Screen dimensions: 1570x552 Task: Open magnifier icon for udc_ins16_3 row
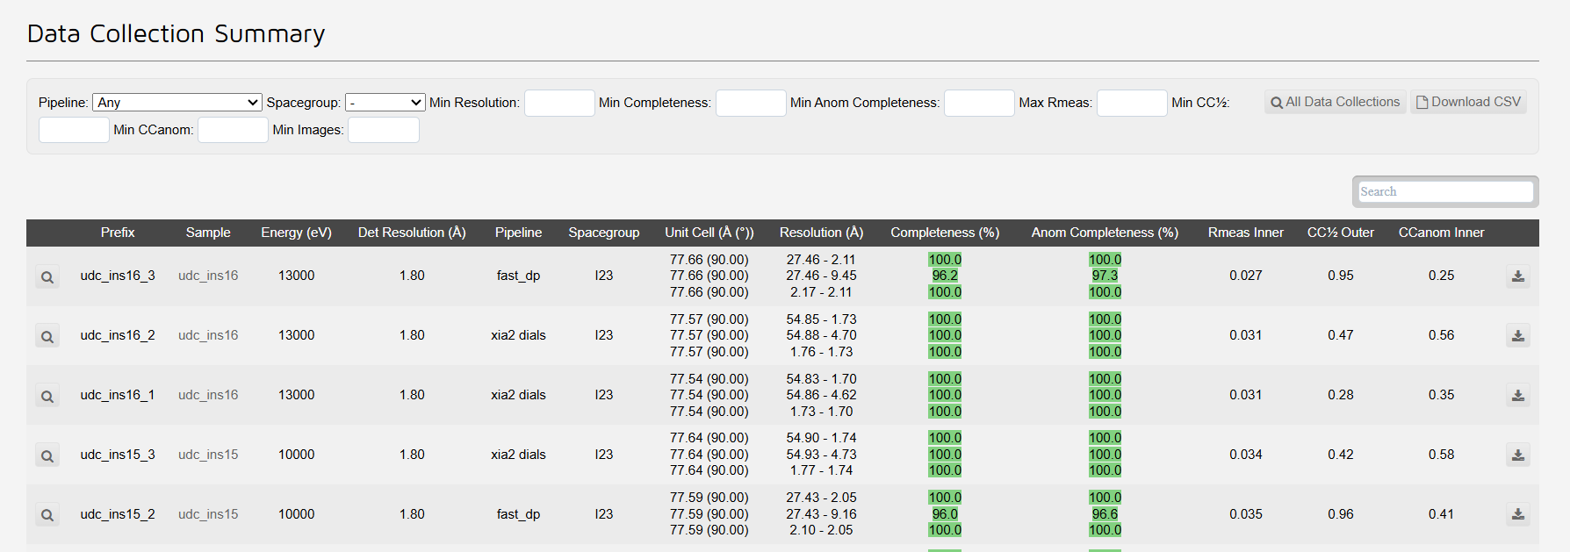click(47, 276)
